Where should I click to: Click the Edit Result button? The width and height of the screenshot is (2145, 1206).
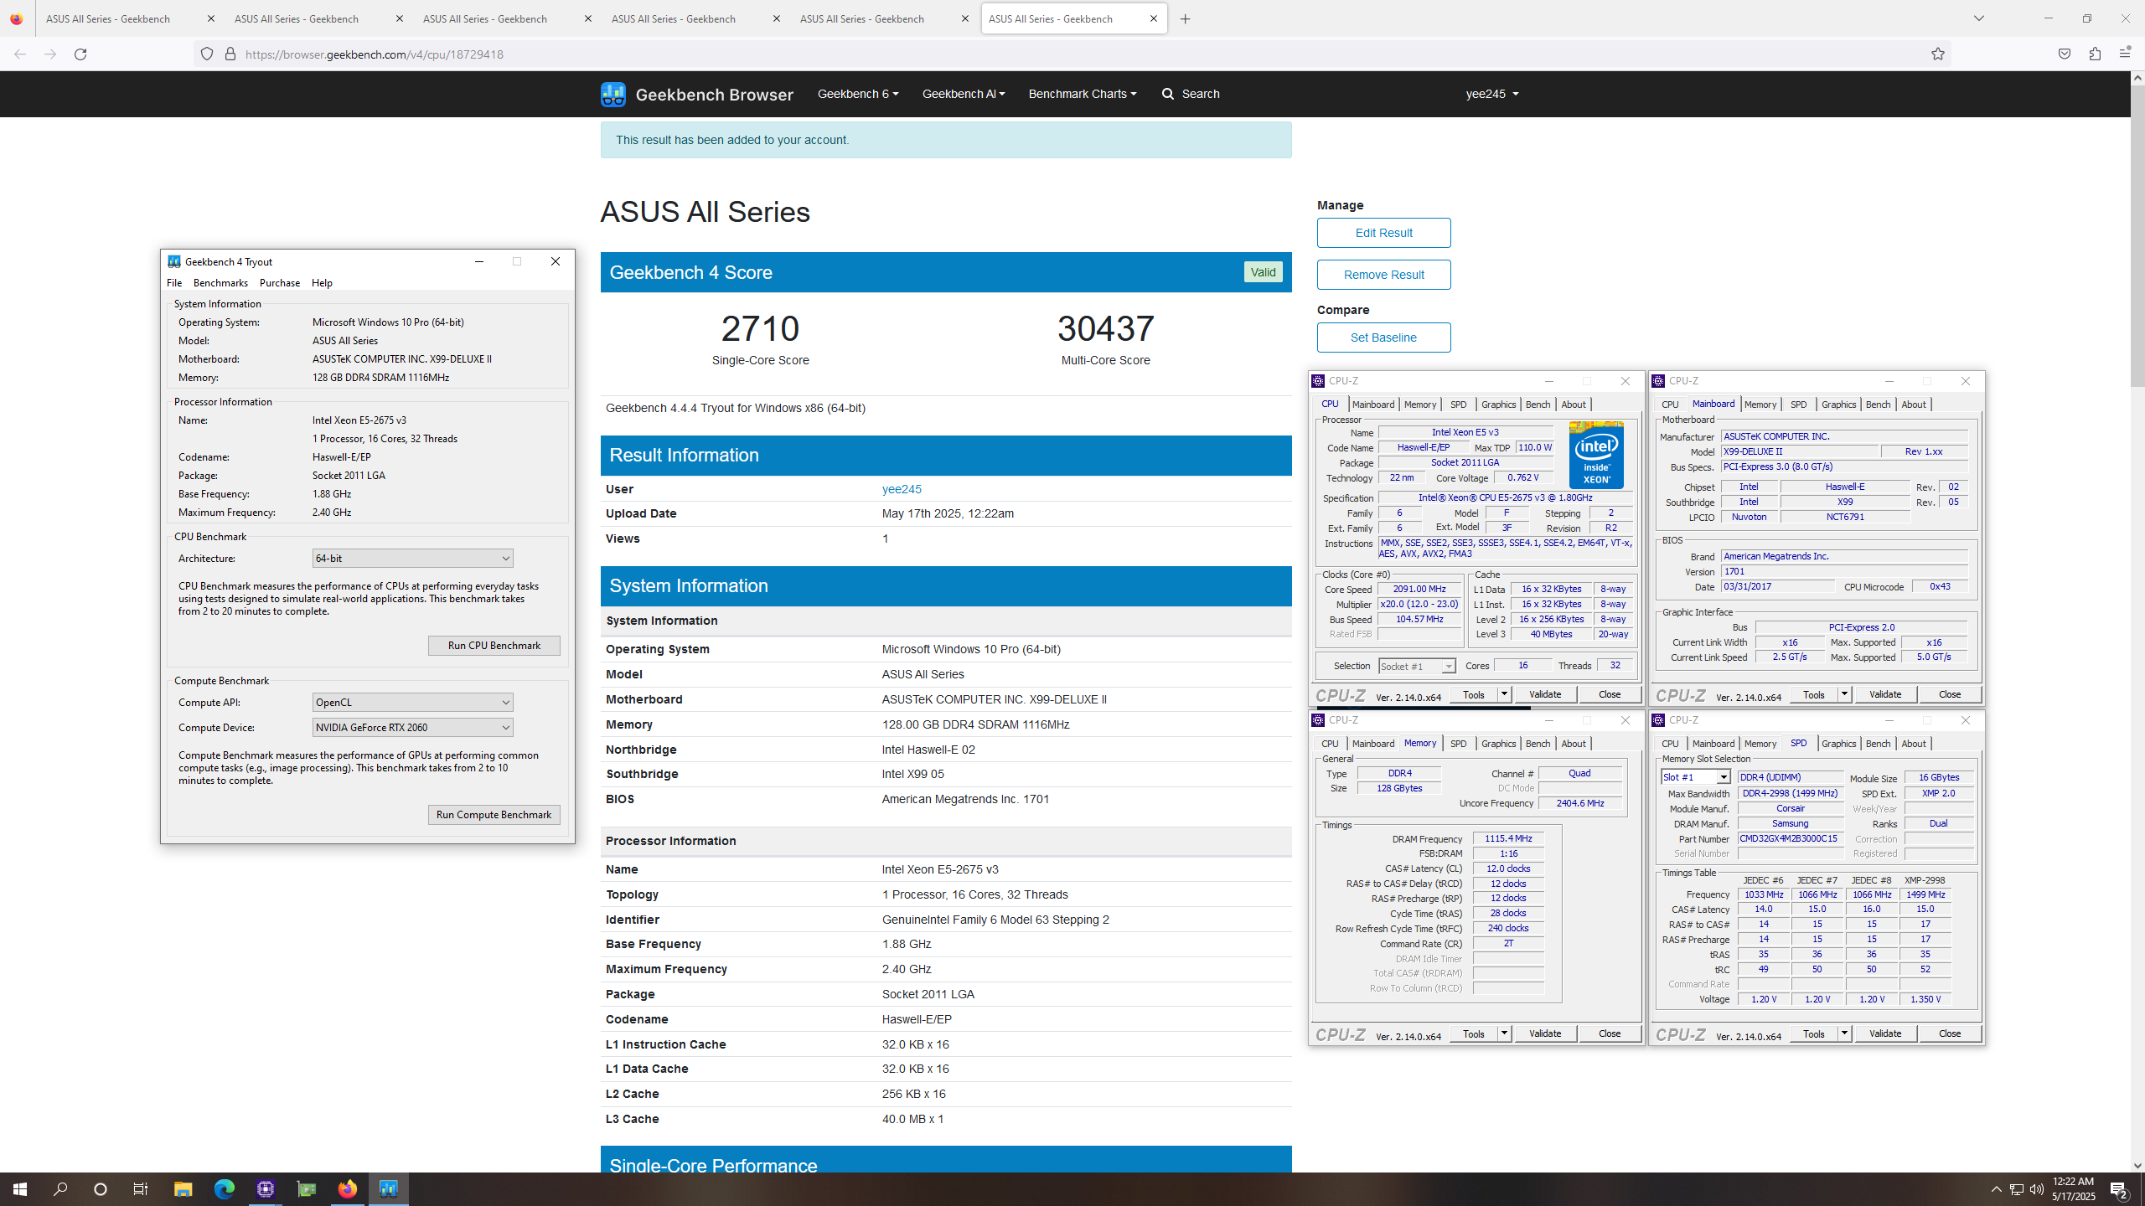(x=1383, y=233)
